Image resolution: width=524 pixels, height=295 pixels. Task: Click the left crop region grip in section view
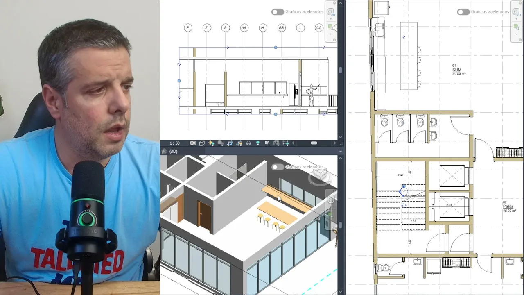[179, 81]
